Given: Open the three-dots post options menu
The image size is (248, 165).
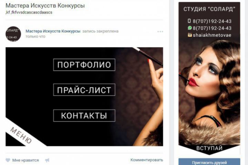Looking at the screenshot, I should click(160, 32).
